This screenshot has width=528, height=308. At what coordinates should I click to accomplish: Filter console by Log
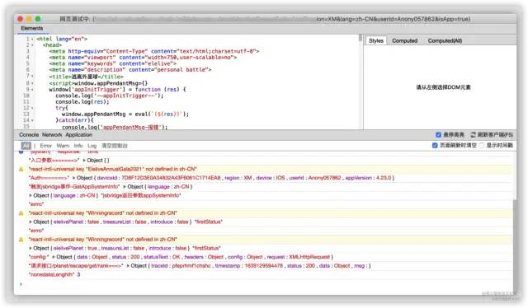pos(92,146)
